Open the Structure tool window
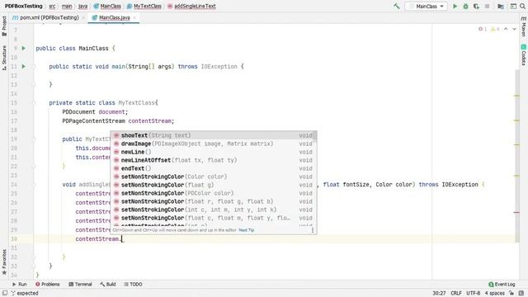 4,58
